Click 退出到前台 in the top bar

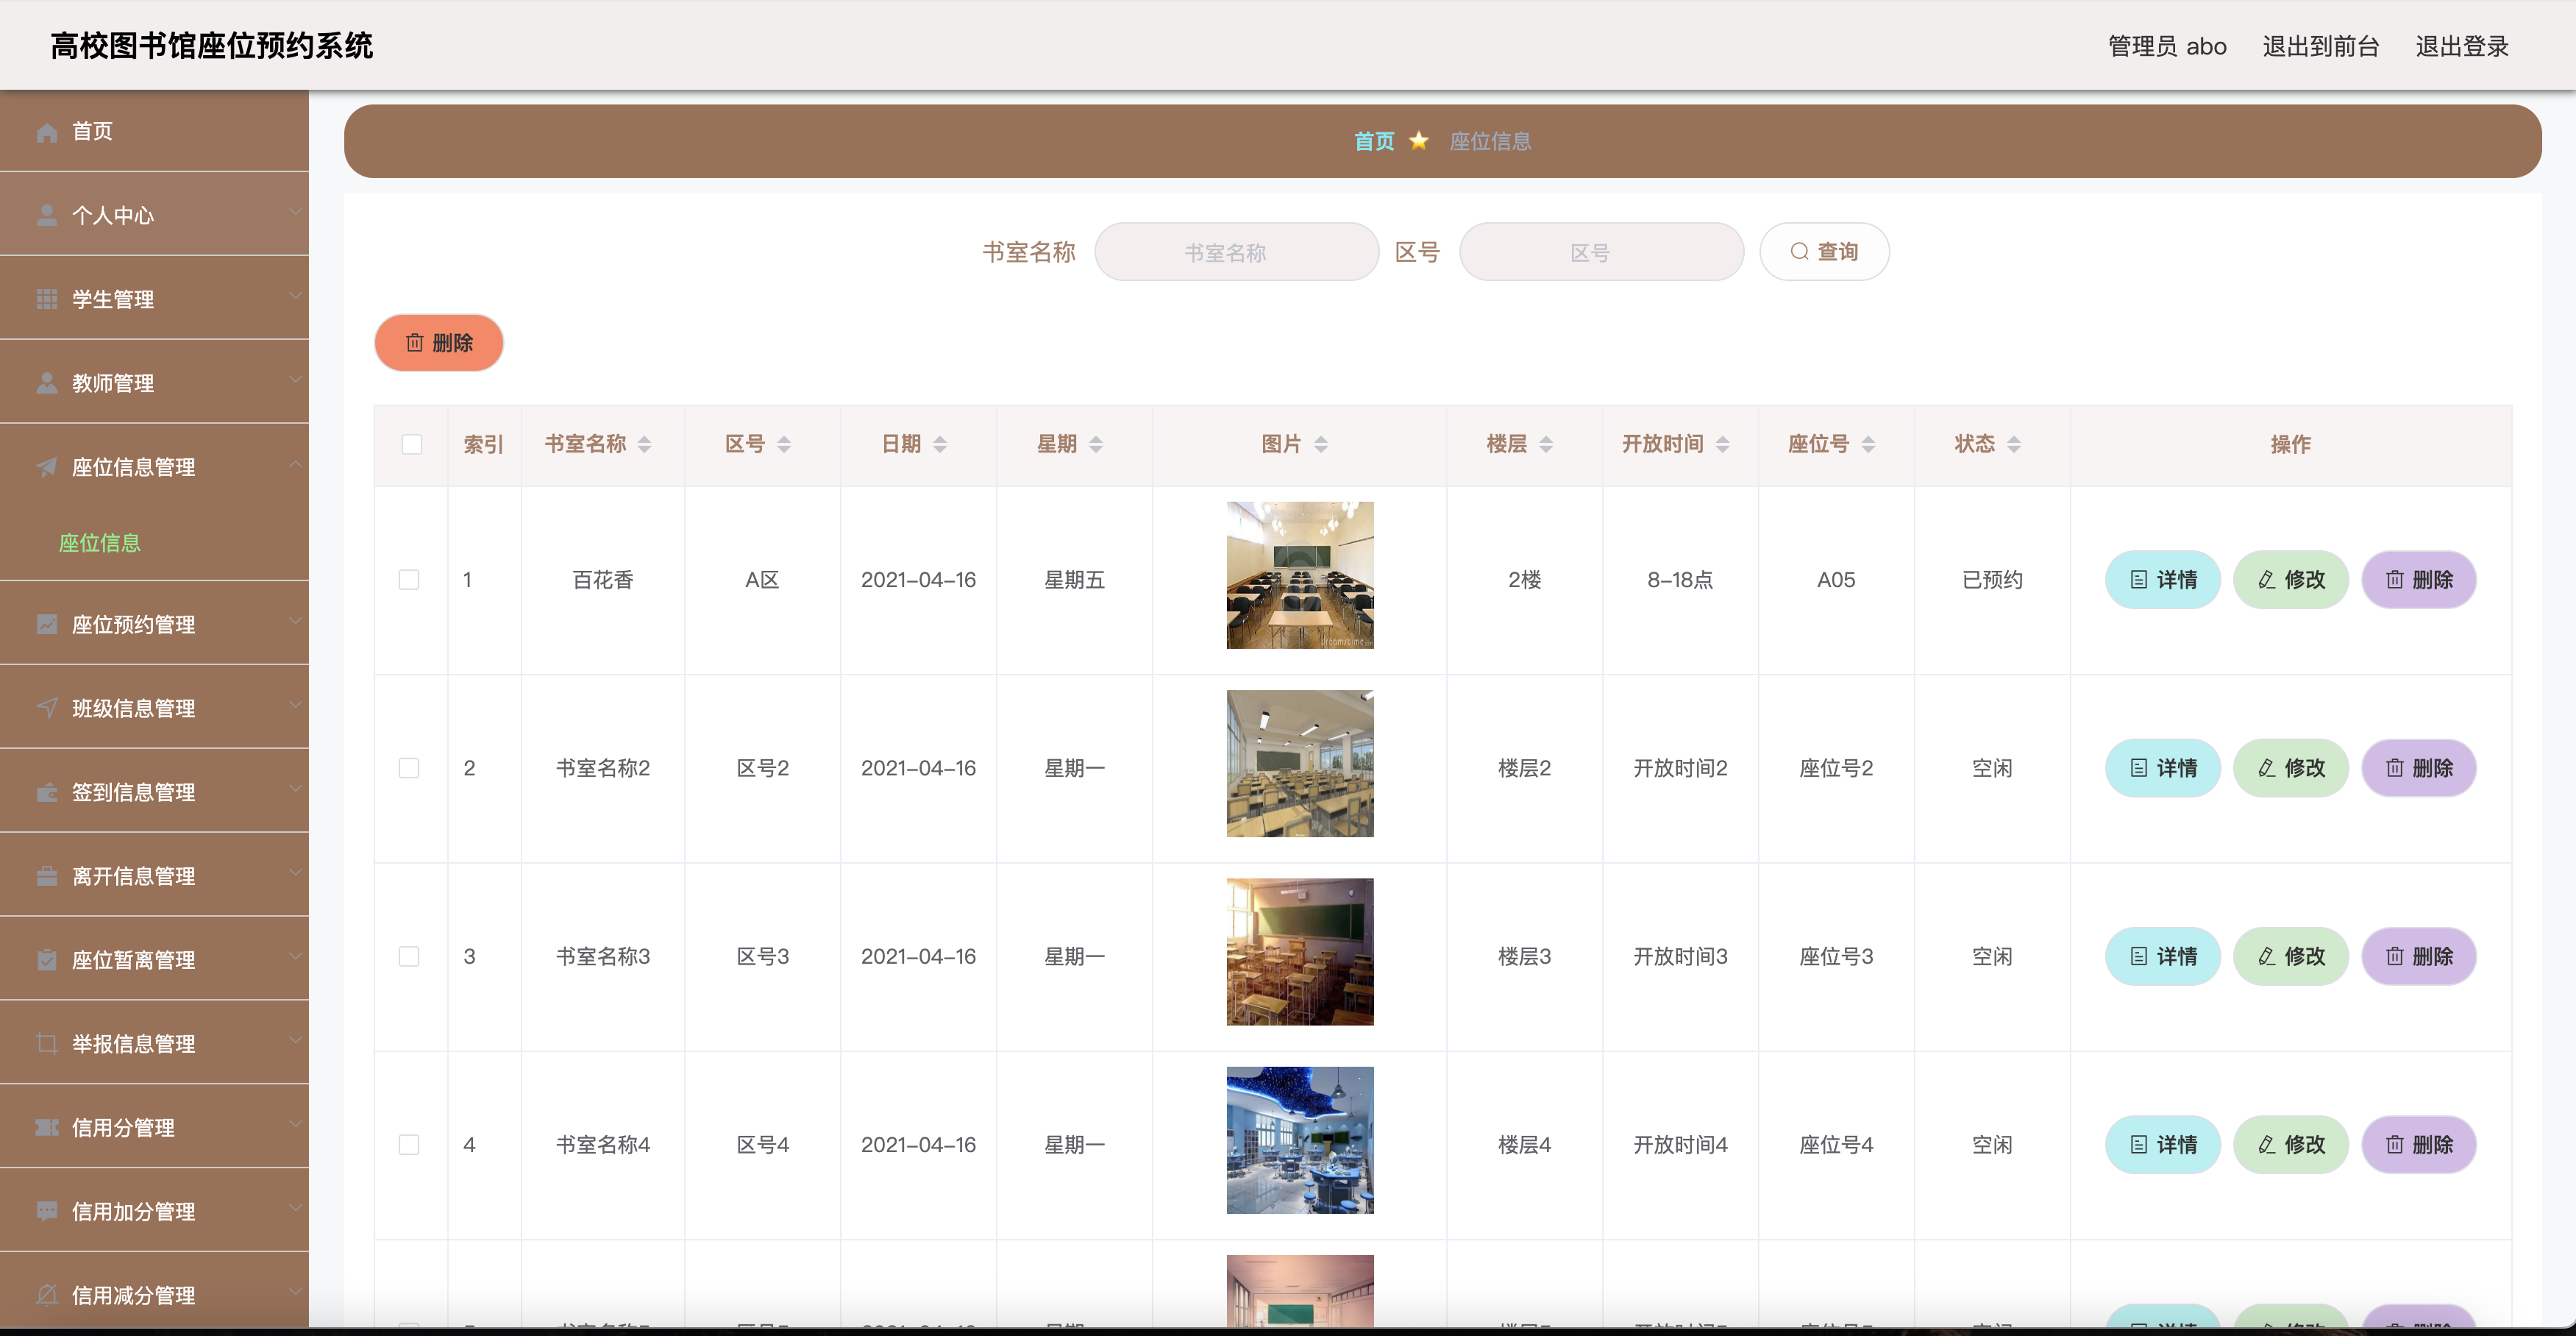point(2321,47)
